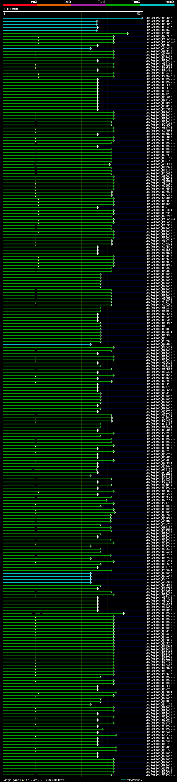Click the white query sequence bar

click(73, 12)
